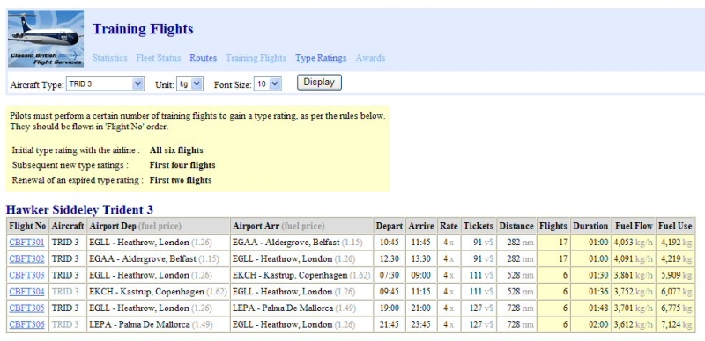Click the Classic British Flight Services logo
The width and height of the screenshot is (705, 341).
pos(46,39)
